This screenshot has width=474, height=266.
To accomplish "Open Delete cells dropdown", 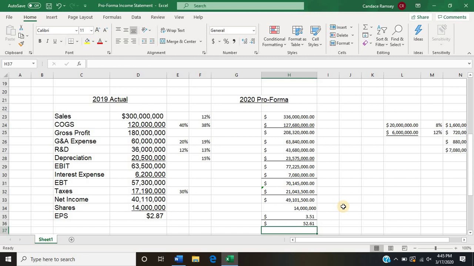I will point(353,35).
